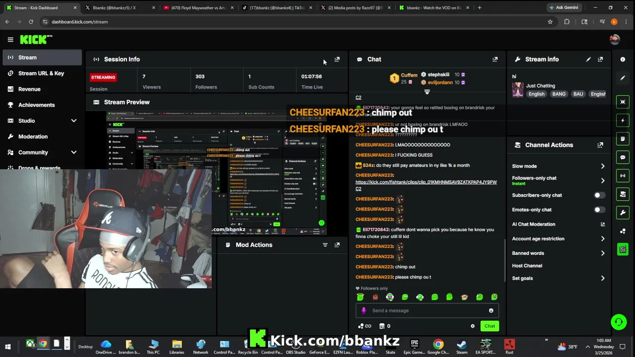Pop out the Session Info panel
Image resolution: width=635 pixels, height=357 pixels.
337,59
